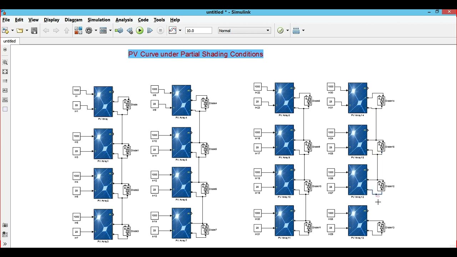Viewport: 457px width, 257px height.
Task: Click the Sample Time Legend arrows icon
Action: pos(5,81)
